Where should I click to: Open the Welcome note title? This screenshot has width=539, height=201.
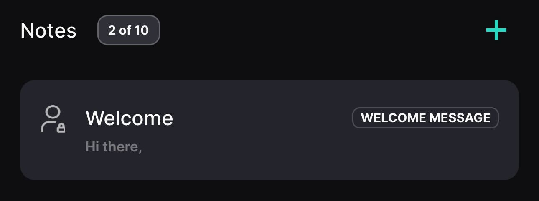pyautogui.click(x=129, y=118)
